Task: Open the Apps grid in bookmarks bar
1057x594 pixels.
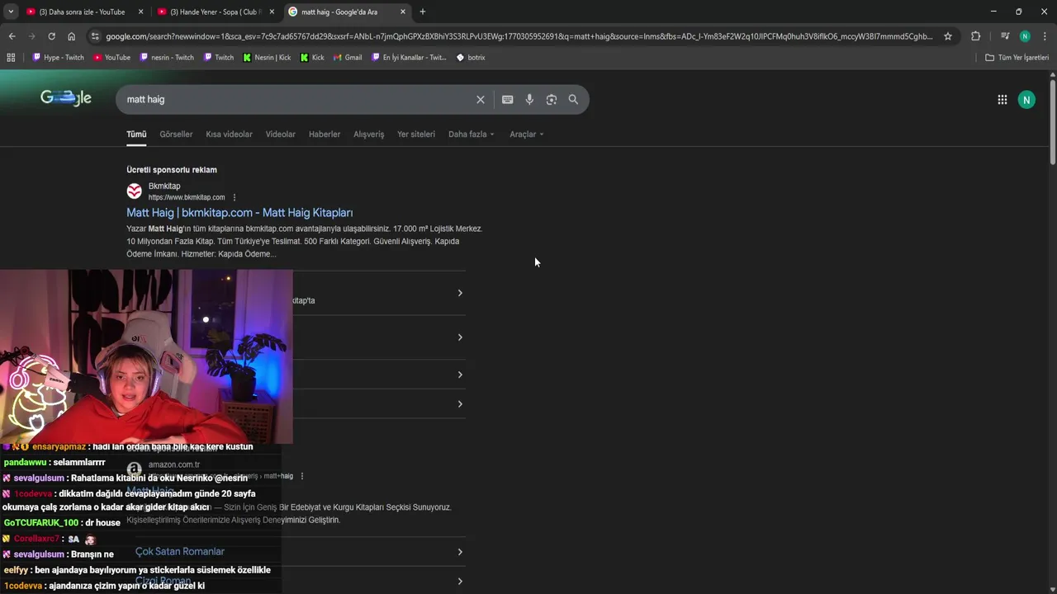Action: pos(11,58)
